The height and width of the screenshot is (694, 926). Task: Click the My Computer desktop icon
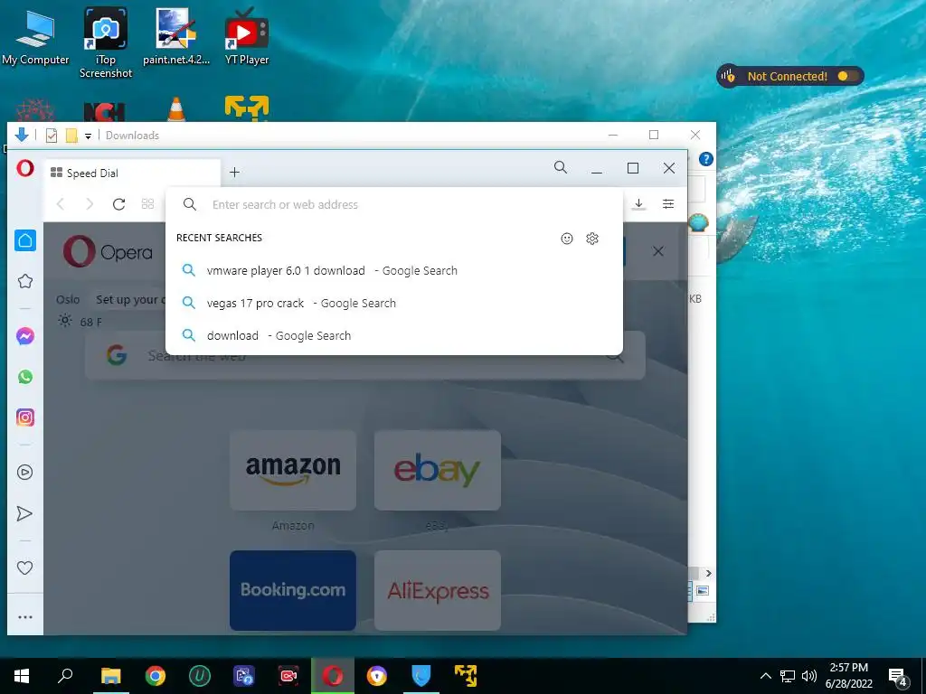coord(35,36)
